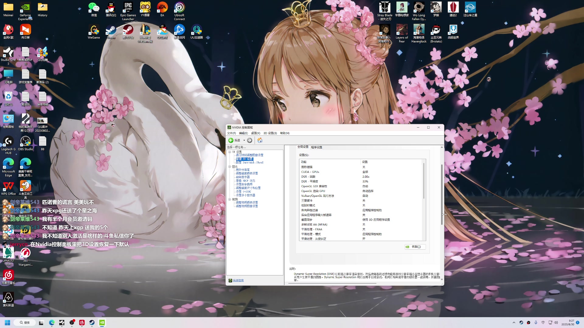Open the NVIDIA control panel taskbar icon

102,323
